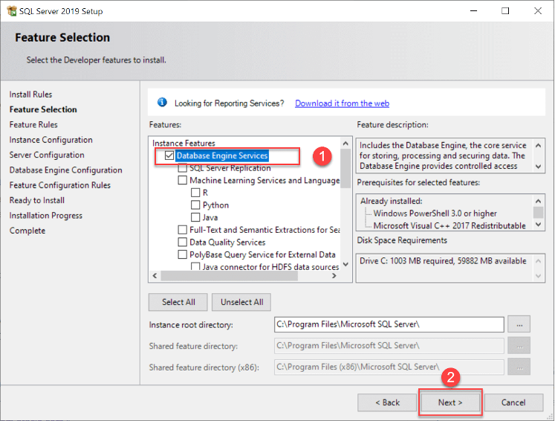Click the features horizontal scrollbar thumb
The height and width of the screenshot is (421, 555).
click(229, 276)
